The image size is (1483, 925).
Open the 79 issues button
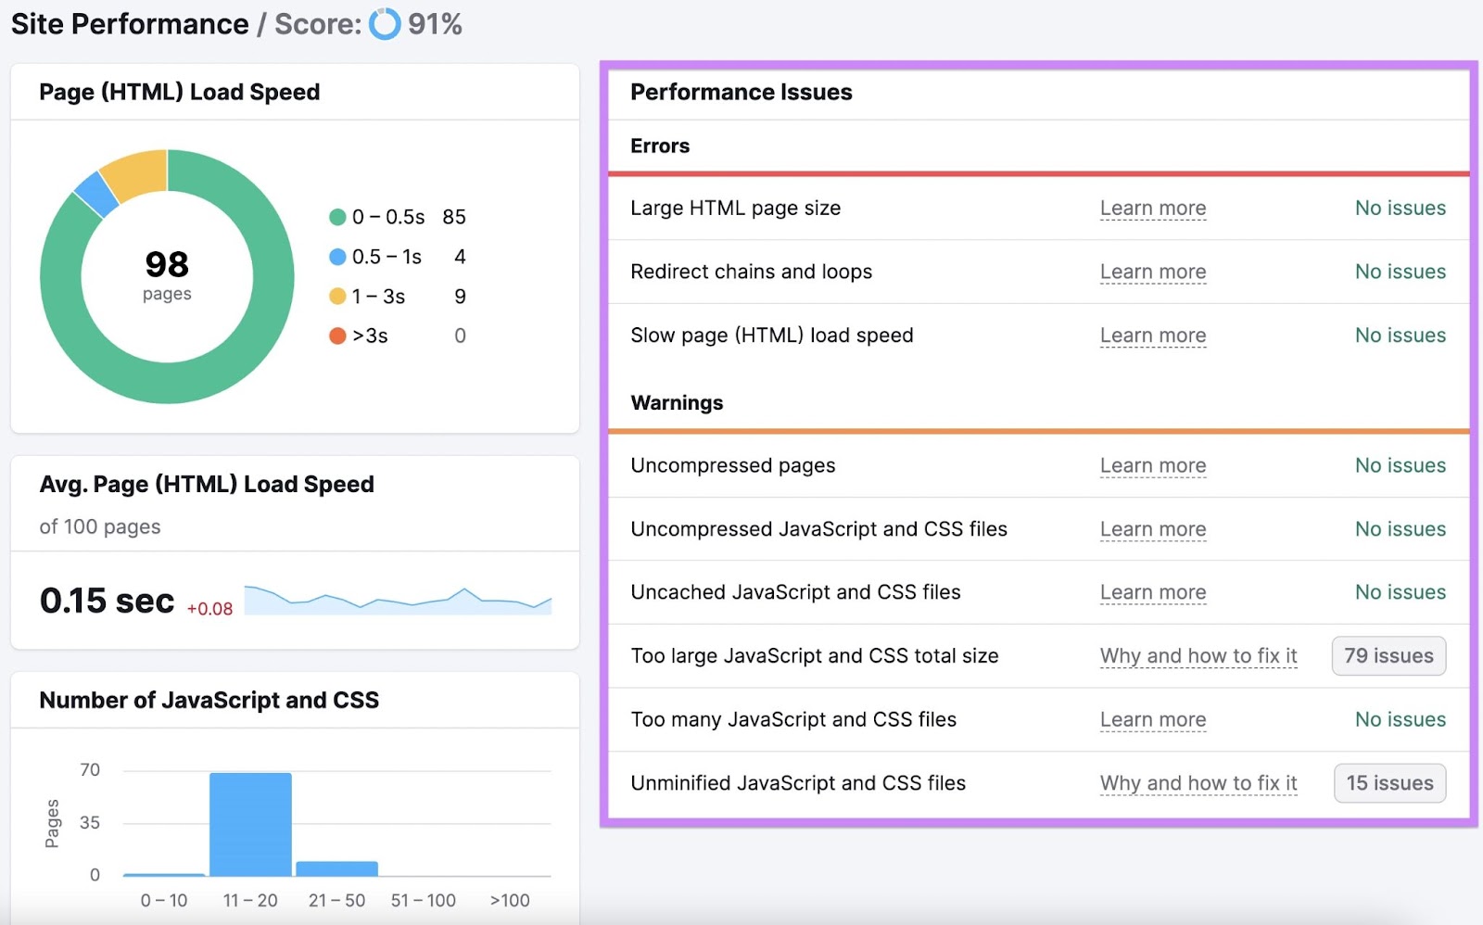[1388, 656]
